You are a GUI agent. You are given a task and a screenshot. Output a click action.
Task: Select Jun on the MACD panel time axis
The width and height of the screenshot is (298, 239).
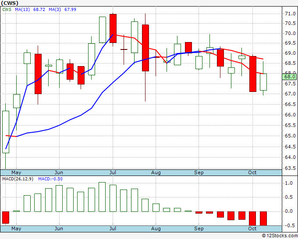coord(59,228)
